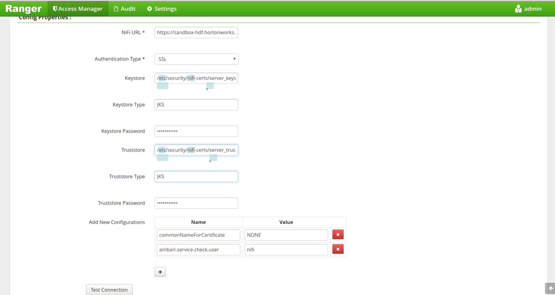Viewport: 555px width, 295px height.
Task: Click the Name column header
Action: point(198,222)
